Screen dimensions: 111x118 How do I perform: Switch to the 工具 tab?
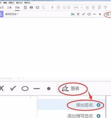tap(9, 8)
